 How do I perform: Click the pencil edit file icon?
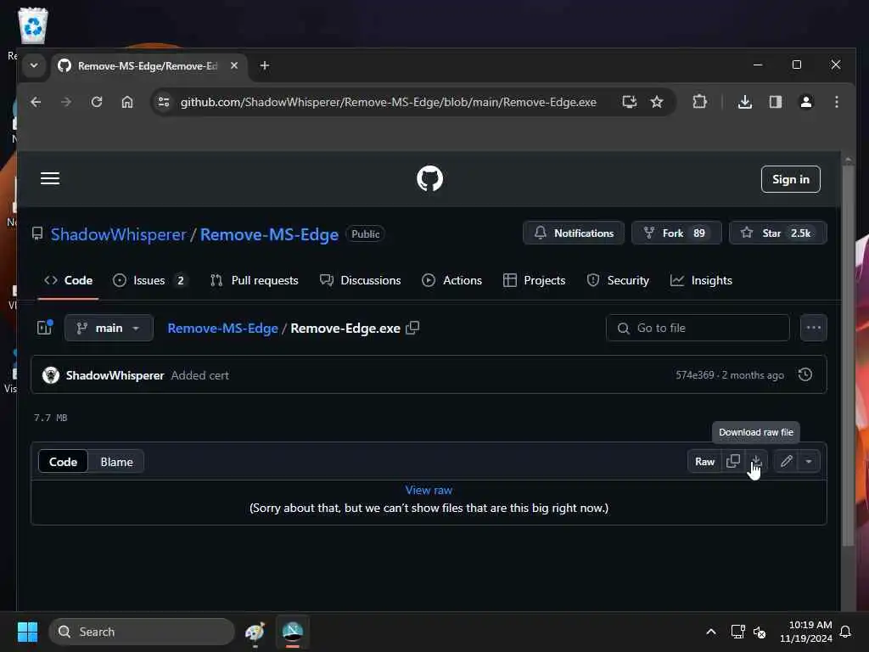point(786,461)
